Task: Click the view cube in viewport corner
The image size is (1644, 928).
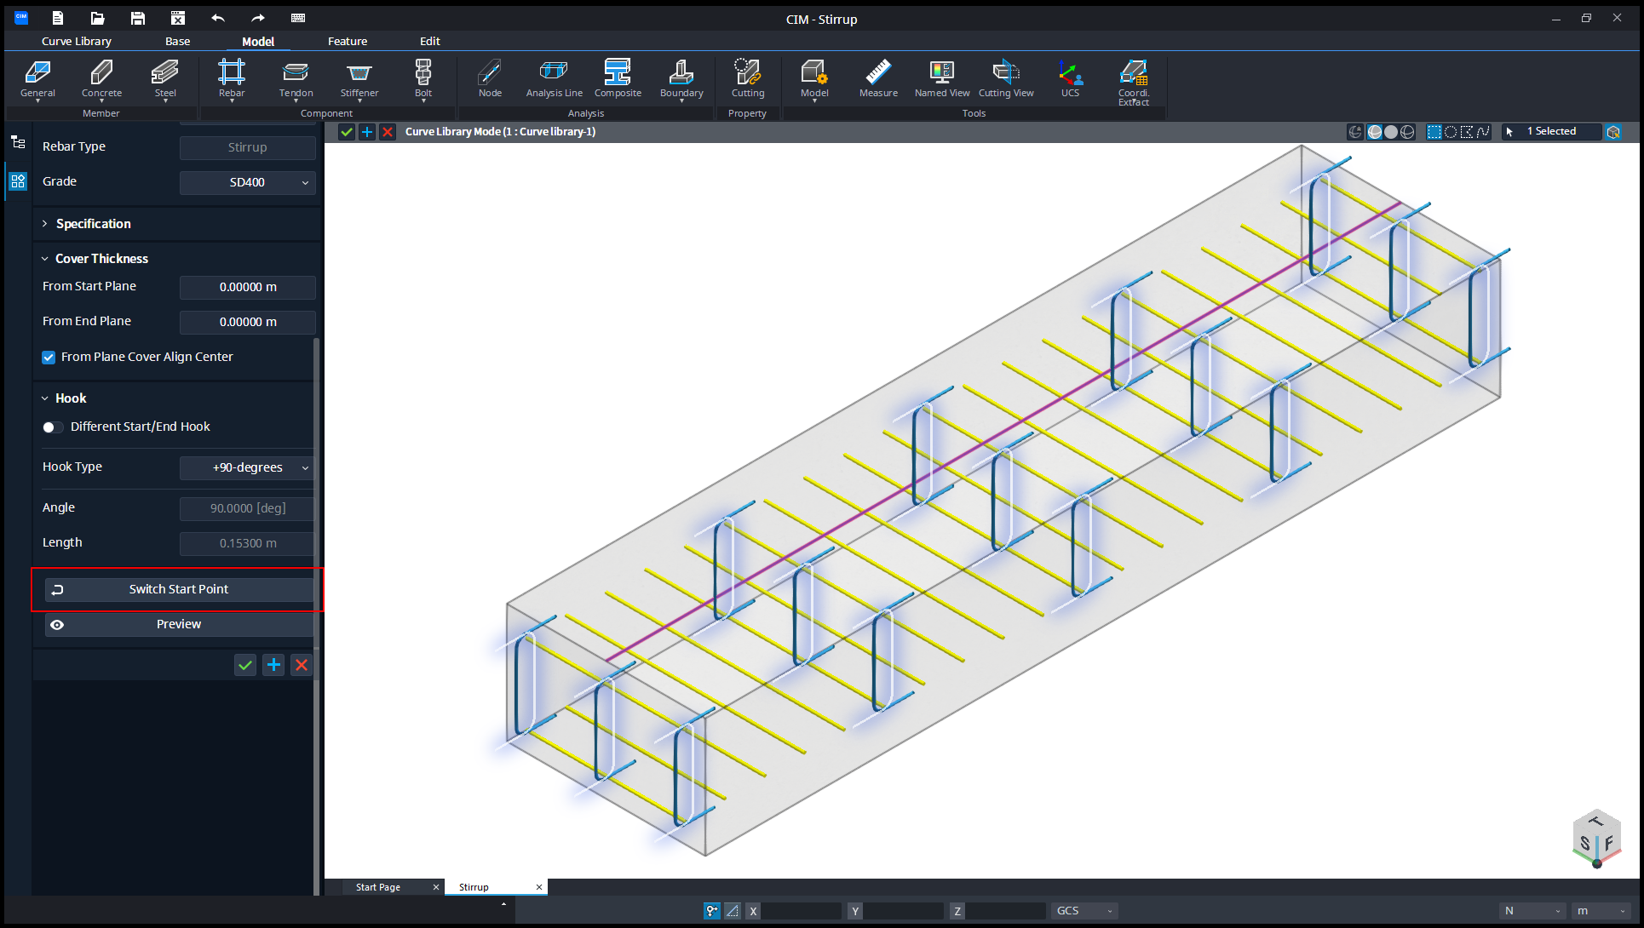Action: pos(1596,839)
